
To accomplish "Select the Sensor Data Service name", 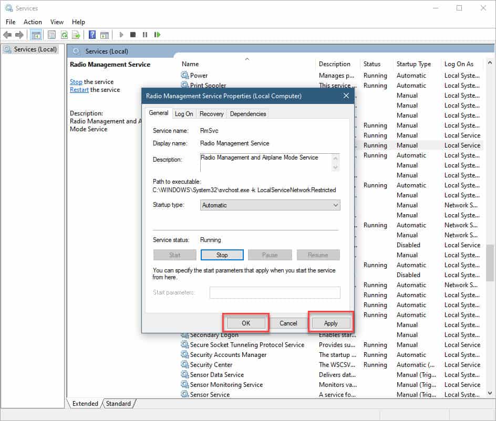I will (x=216, y=374).
